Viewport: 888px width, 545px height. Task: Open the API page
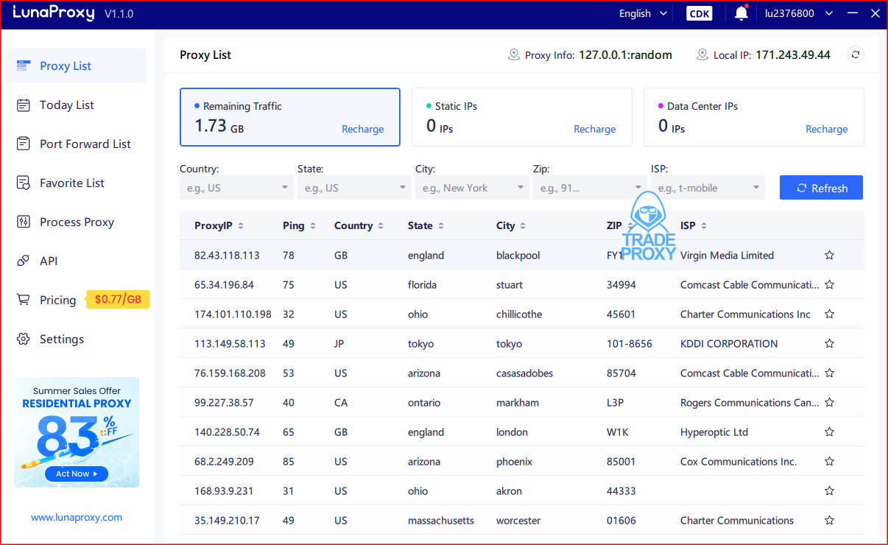coord(77,261)
